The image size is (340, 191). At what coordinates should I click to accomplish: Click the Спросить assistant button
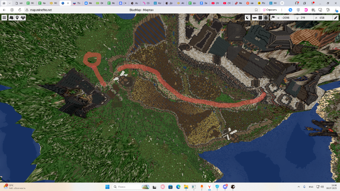pos(270,10)
